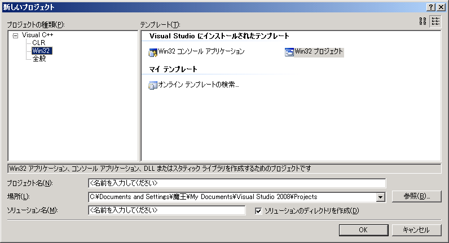Image resolution: width=449 pixels, height=243 pixels.
Task: Focus the ソリューション名 input field
Action: point(166,210)
